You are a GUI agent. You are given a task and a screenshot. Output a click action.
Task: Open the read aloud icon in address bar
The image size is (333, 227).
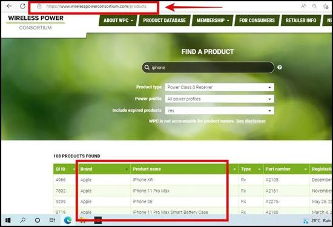(303, 7)
